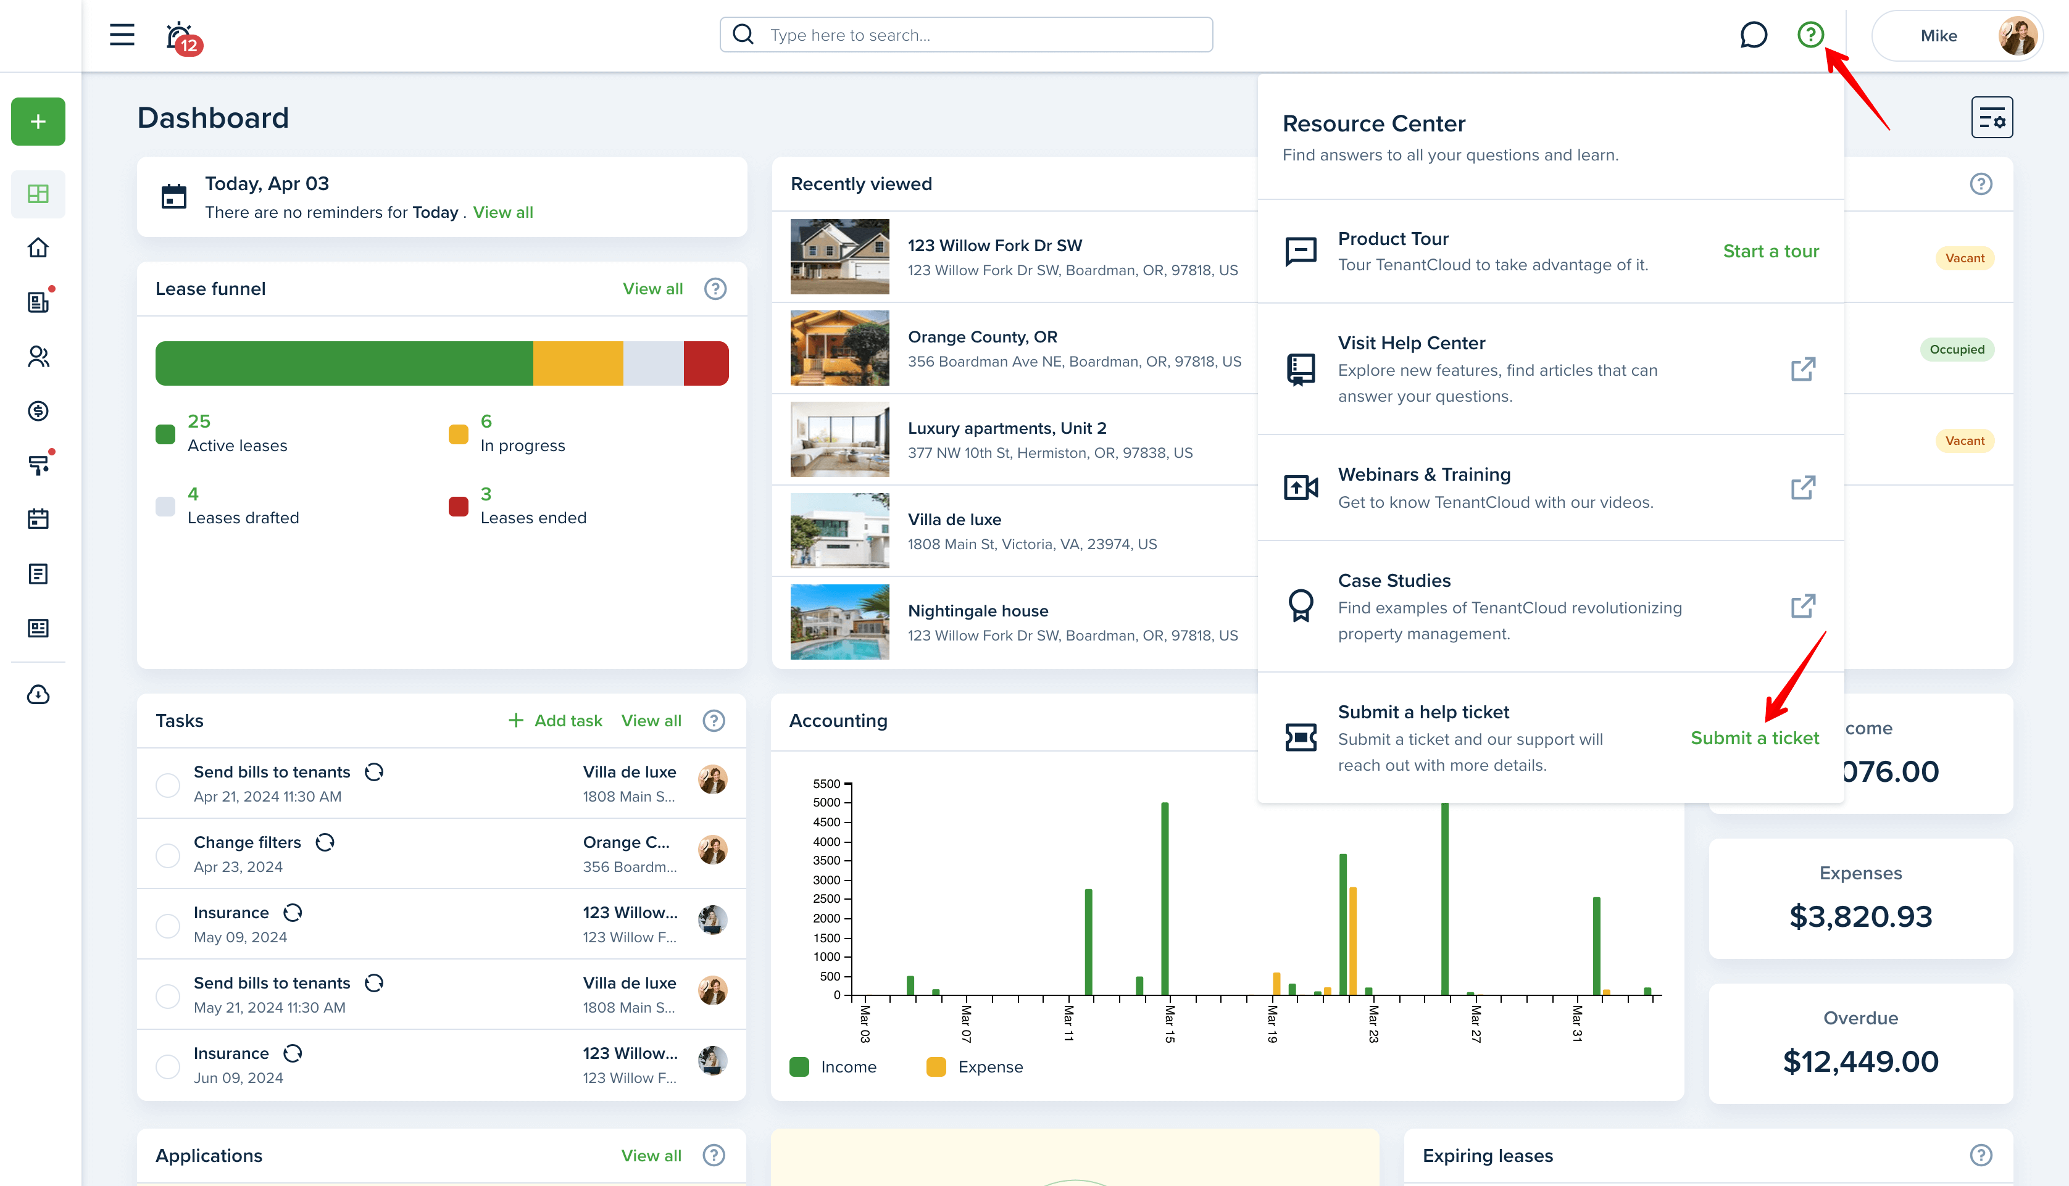Open the cloud download sidebar icon
The width and height of the screenshot is (2069, 1186).
click(x=38, y=694)
